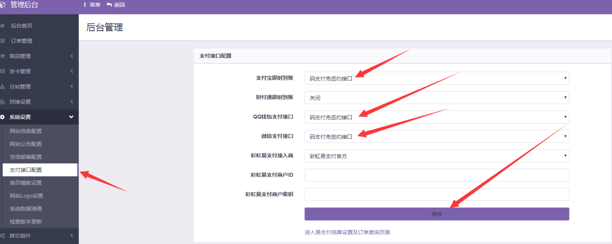Click the gear icon beside 系统设置
The height and width of the screenshot is (244, 612).
[x=3, y=117]
